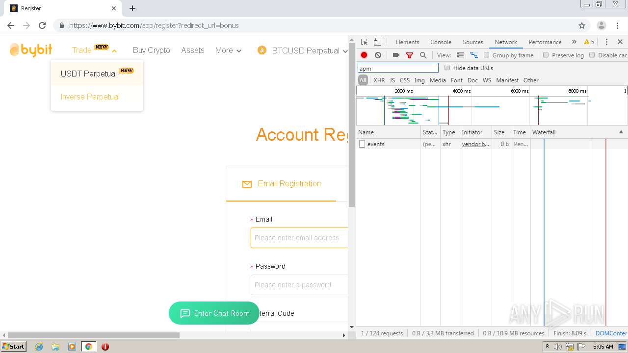Select the Email Registration tab
Viewport: 628px width, 353px height.
pyautogui.click(x=281, y=184)
